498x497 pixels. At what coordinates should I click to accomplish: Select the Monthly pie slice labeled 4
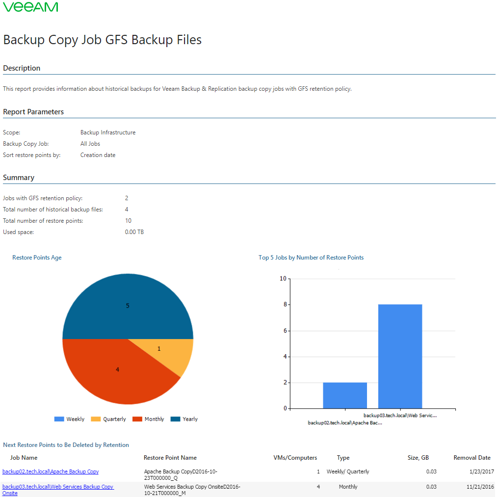coord(118,369)
